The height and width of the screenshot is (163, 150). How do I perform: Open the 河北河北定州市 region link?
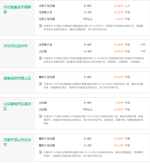click(x=15, y=46)
